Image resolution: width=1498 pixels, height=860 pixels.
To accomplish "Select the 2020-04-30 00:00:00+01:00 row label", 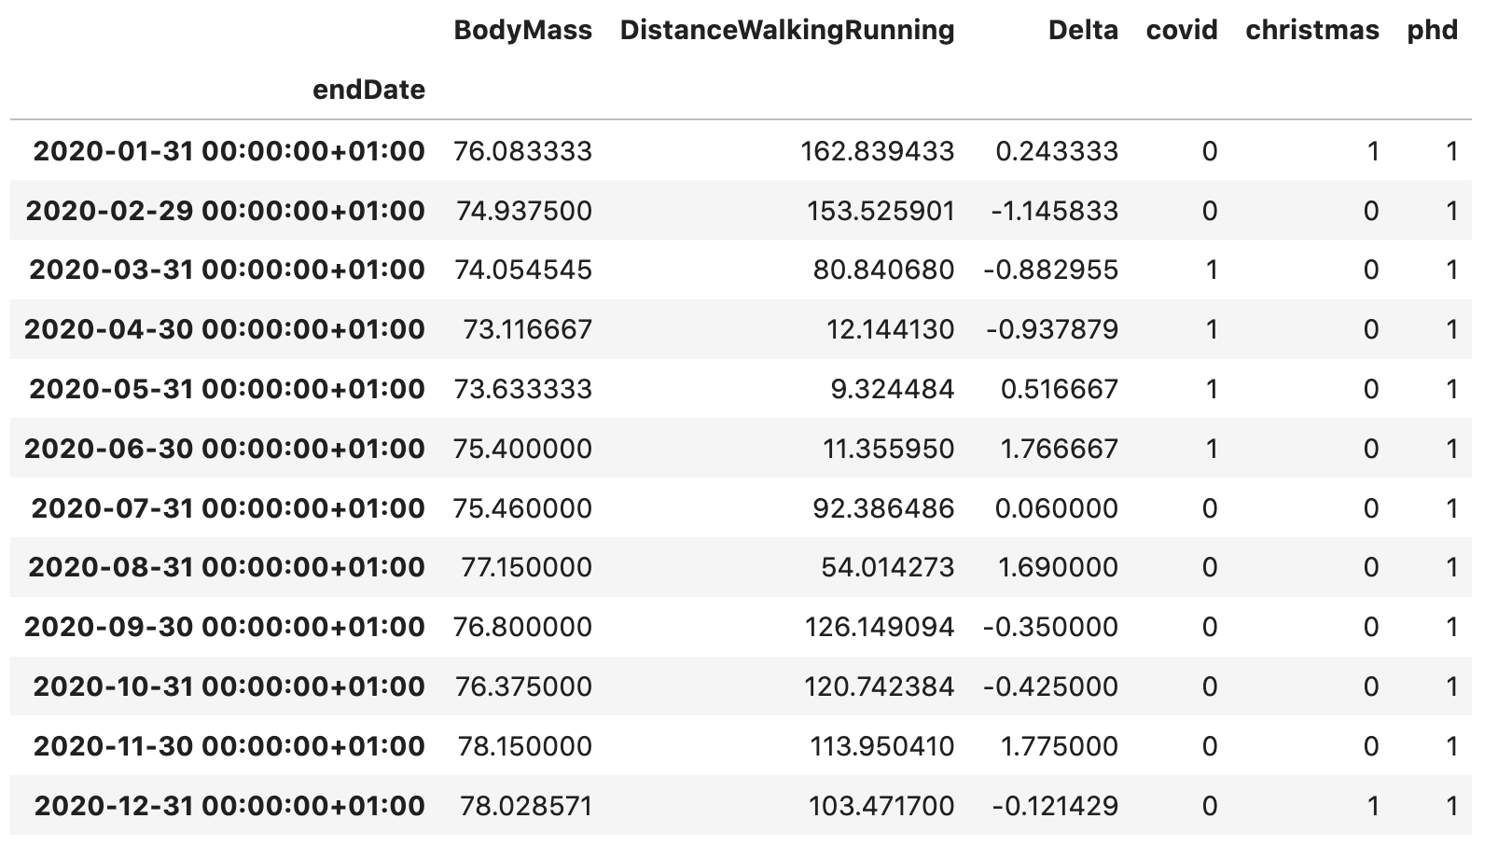I will click(x=224, y=330).
